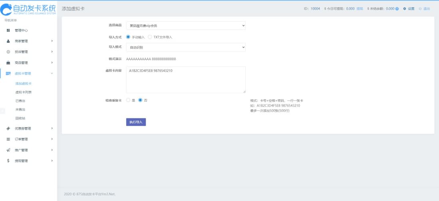Open the 选择商品 product dropdown
439x201 pixels.
point(186,26)
